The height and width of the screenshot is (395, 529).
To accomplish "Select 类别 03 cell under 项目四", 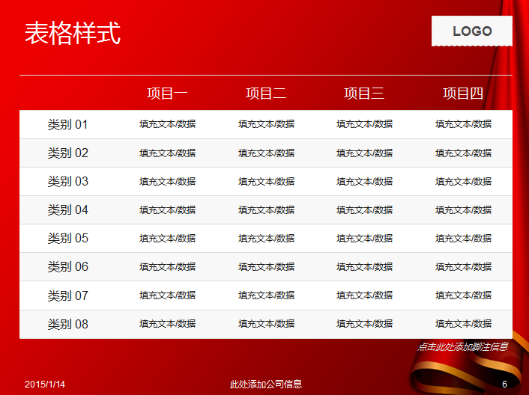I will point(463,182).
